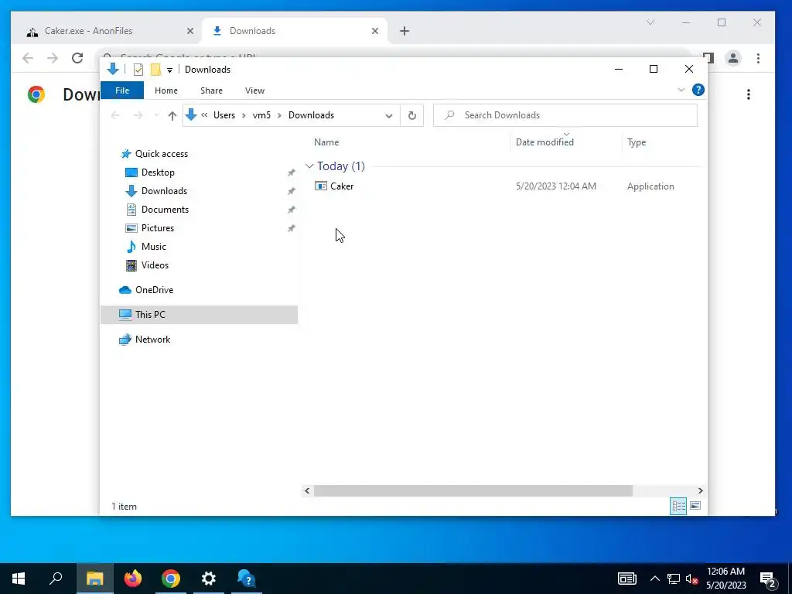The image size is (792, 594).
Task: Open recent locations dropdown
Action: point(156,116)
